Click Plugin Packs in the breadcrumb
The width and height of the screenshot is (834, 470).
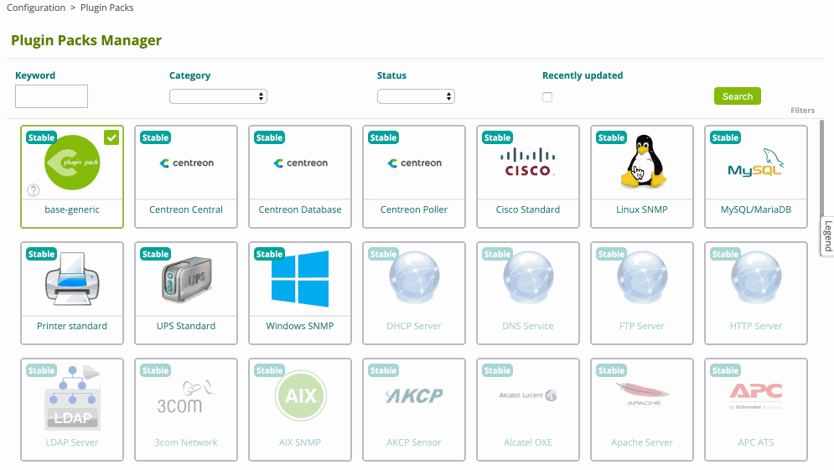click(x=106, y=8)
